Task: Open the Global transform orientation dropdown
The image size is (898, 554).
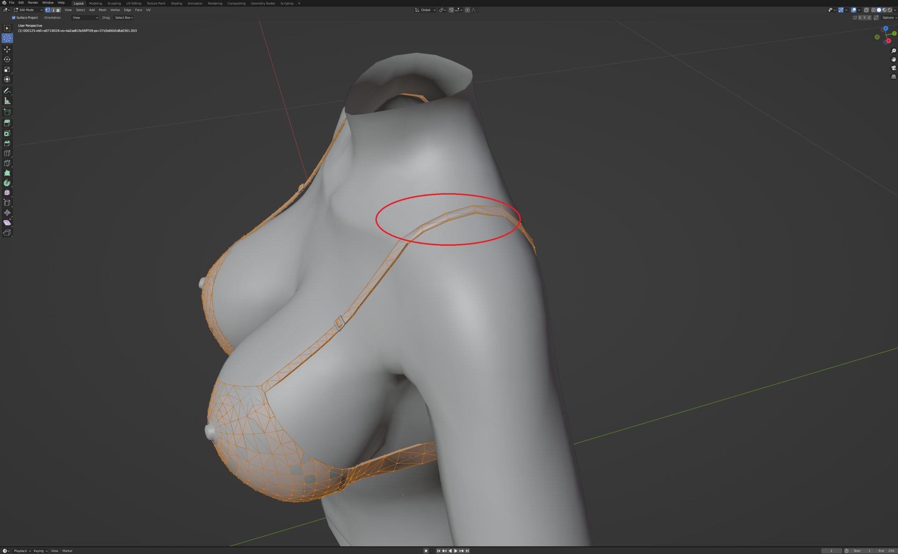Action: (425, 10)
